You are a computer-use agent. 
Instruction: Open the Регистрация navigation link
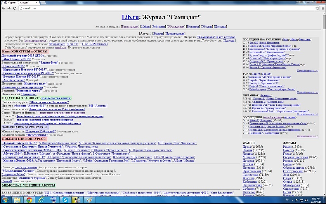tap(130, 26)
